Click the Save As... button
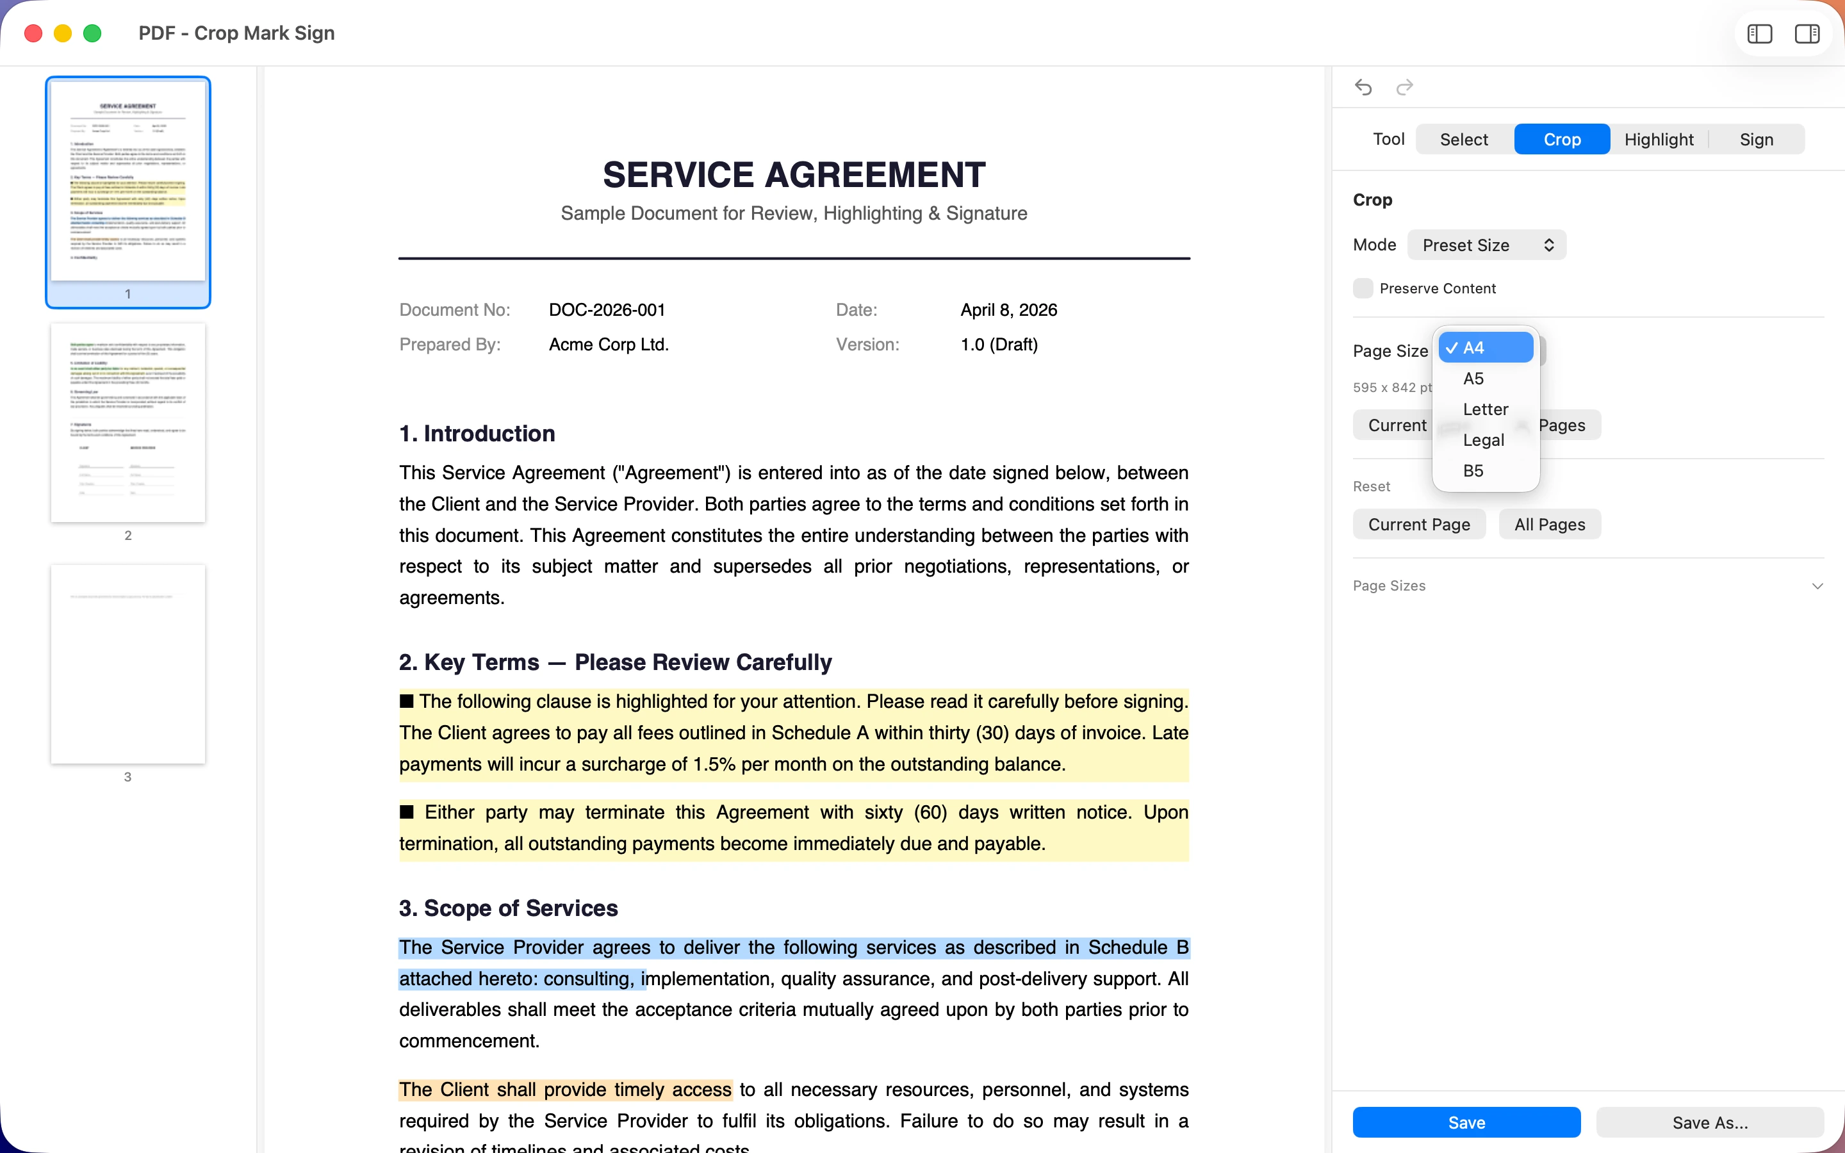Image resolution: width=1845 pixels, height=1153 pixels. 1710,1122
